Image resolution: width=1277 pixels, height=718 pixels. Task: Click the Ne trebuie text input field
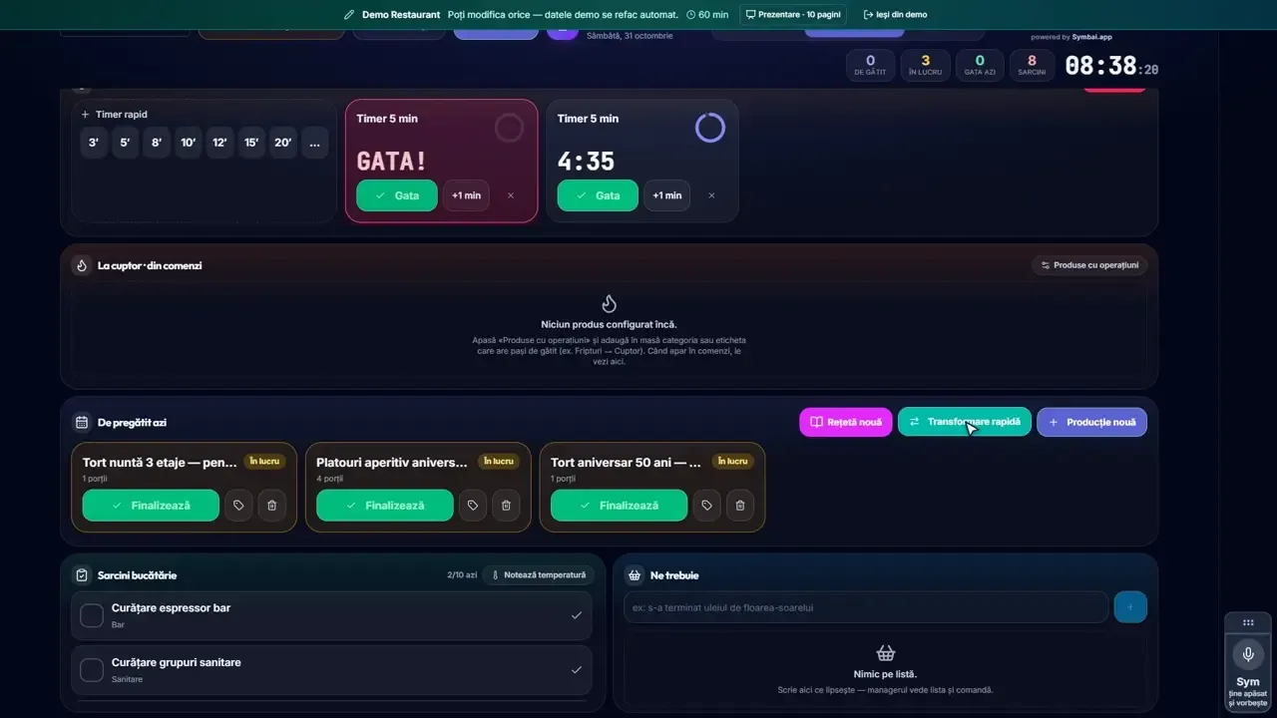point(866,606)
